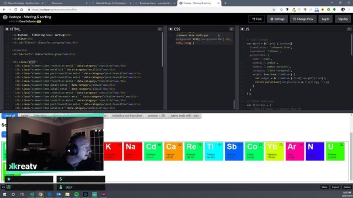This screenshot has width=353, height=198.
Task: Expand the HTML panel dropdown chevron
Action: pyautogui.click(x=159, y=29)
